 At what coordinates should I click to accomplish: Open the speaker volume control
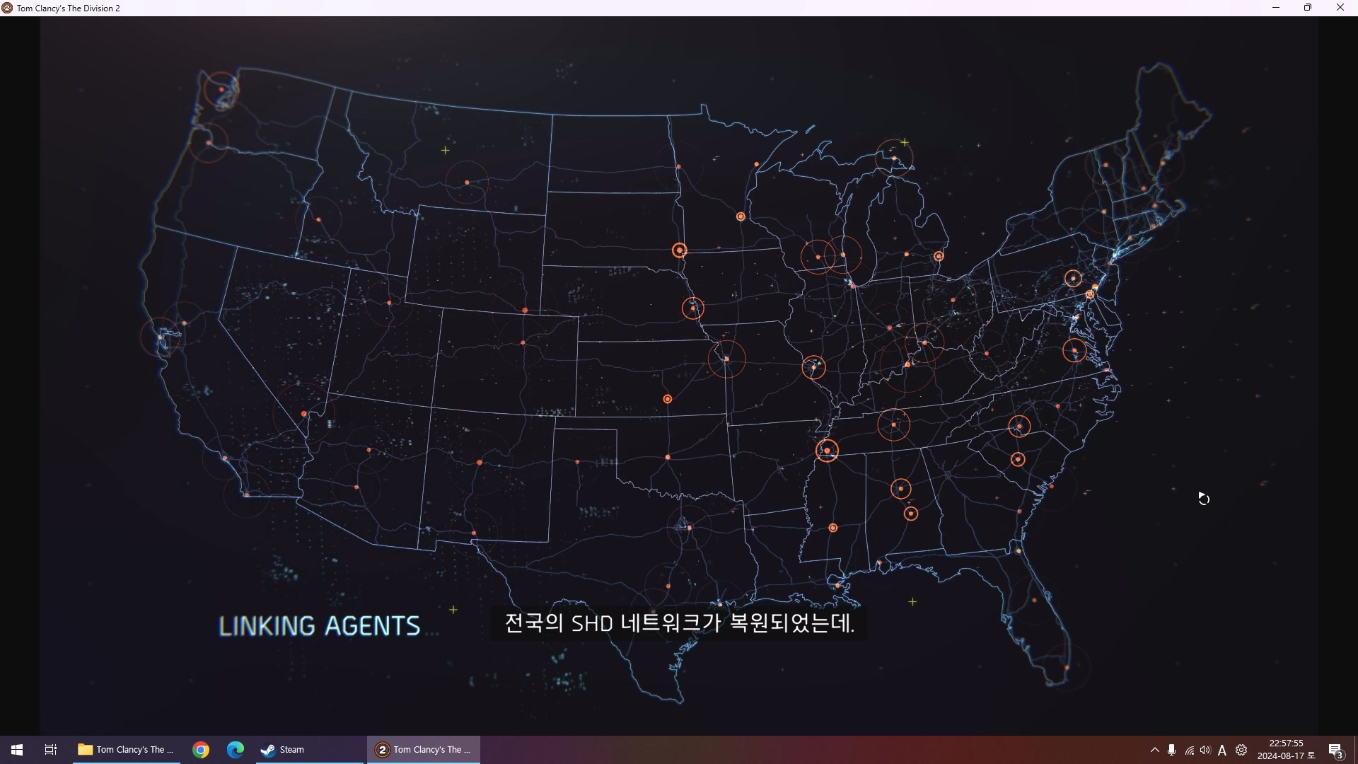1205,750
